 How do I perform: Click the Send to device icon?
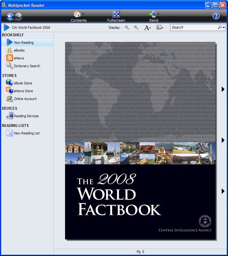coord(153,14)
